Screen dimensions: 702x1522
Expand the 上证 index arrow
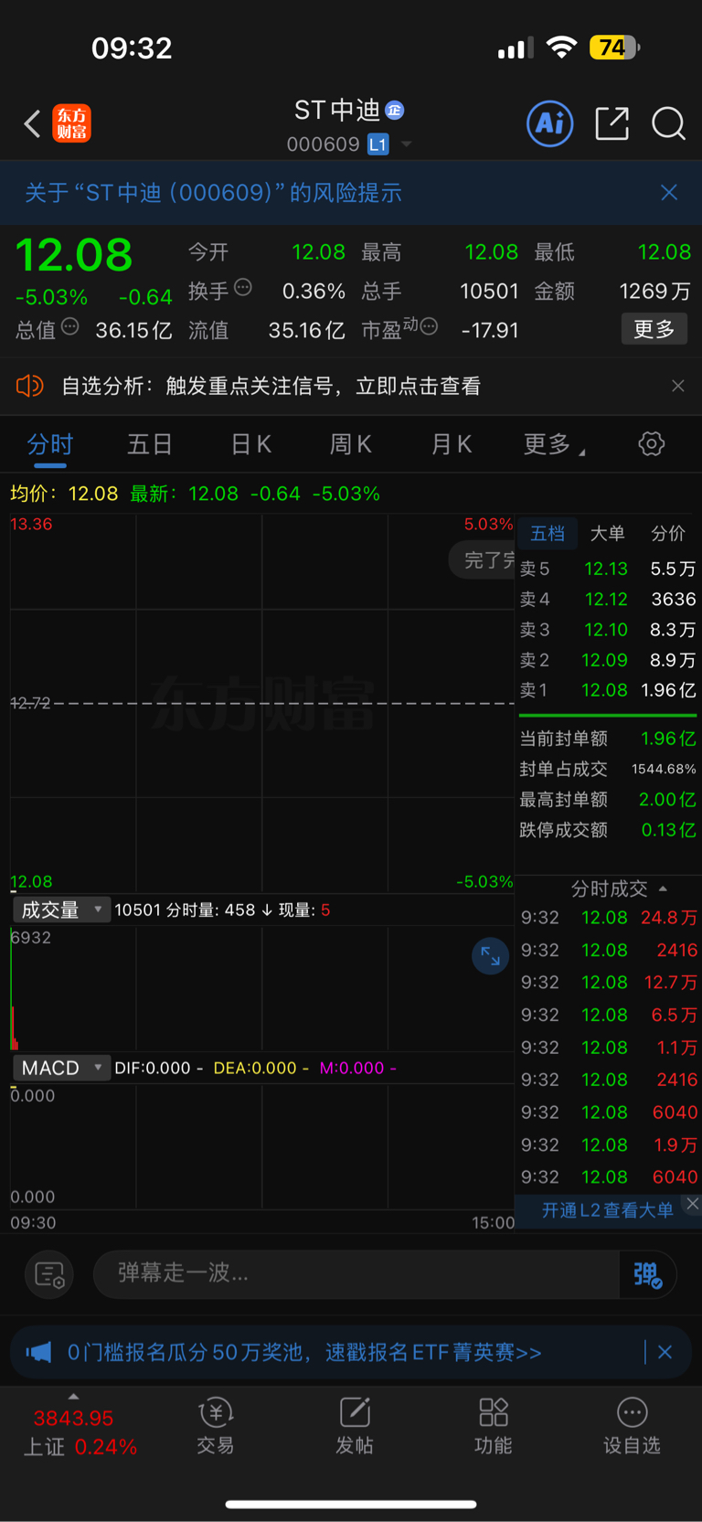(73, 1396)
